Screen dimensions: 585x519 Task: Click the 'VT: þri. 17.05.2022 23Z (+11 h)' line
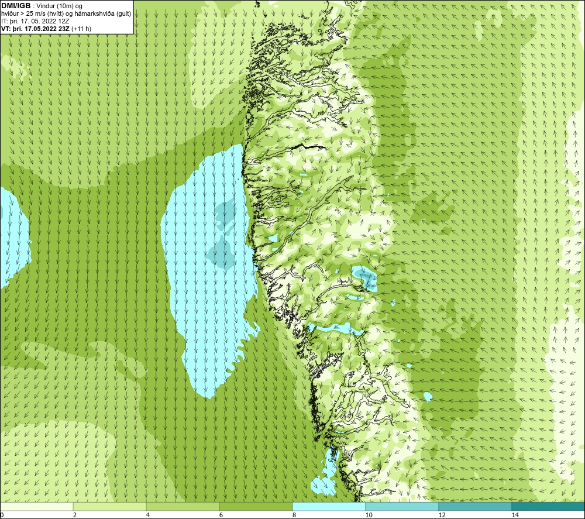click(x=46, y=29)
